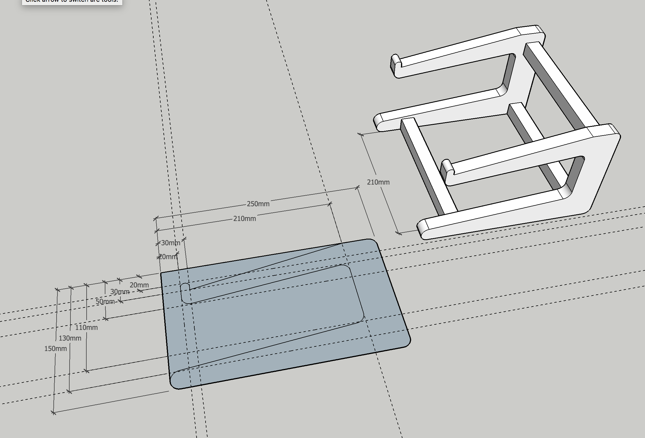Select the 150mm dimension label
This screenshot has width=645, height=438.
[x=55, y=349]
